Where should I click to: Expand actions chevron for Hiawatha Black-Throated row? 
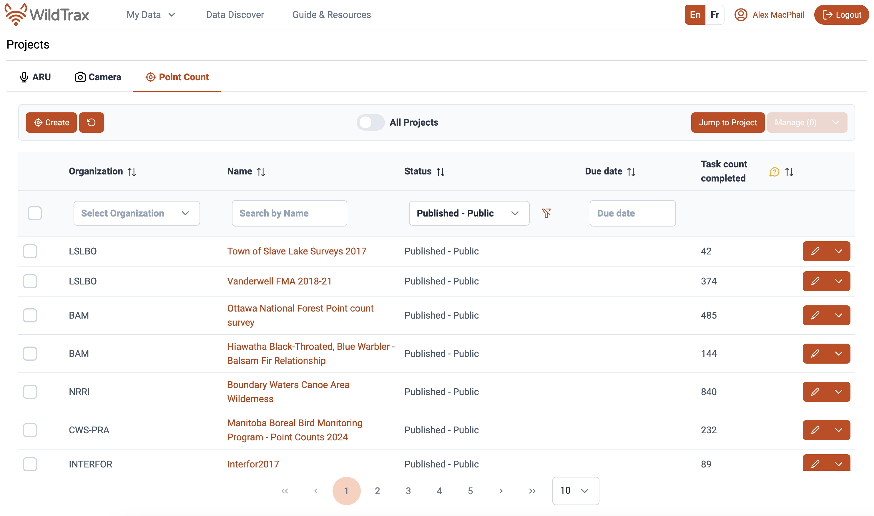(838, 354)
